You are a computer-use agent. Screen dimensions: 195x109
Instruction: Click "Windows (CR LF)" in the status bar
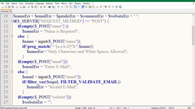(x=158, y=108)
